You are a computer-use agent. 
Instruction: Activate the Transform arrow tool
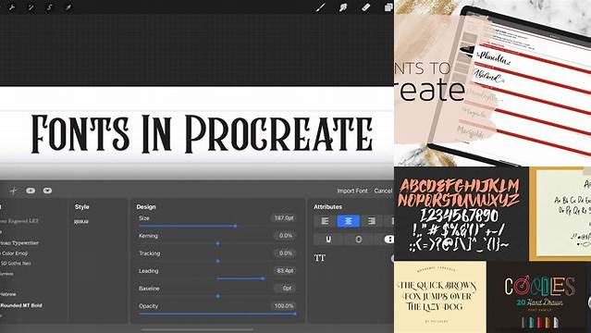point(68,7)
